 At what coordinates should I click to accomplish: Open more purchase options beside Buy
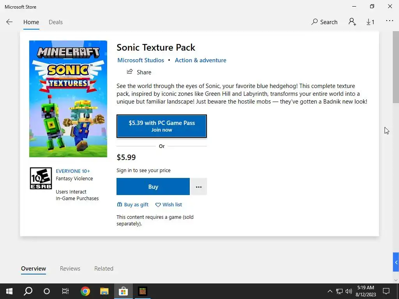(199, 186)
